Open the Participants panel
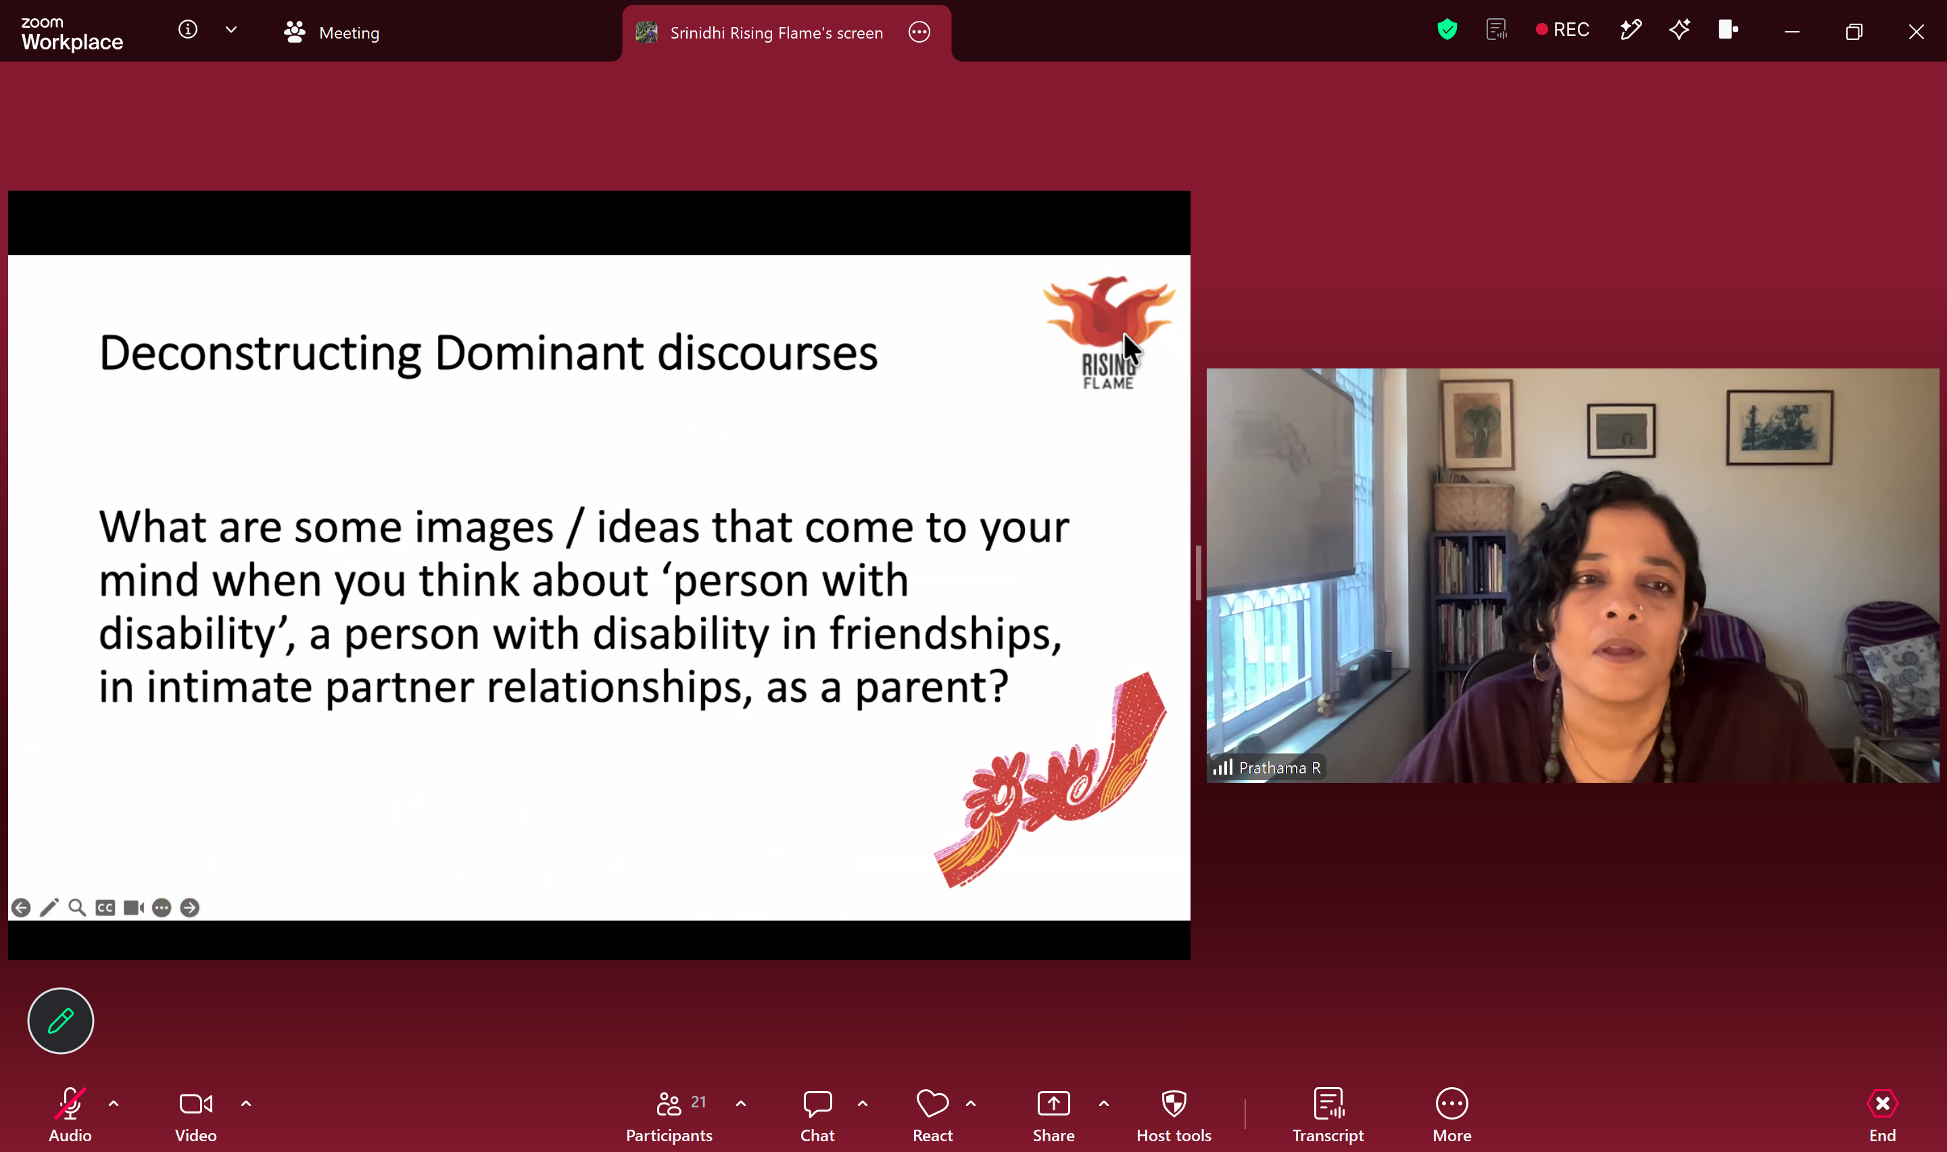This screenshot has height=1152, width=1947. [x=669, y=1115]
